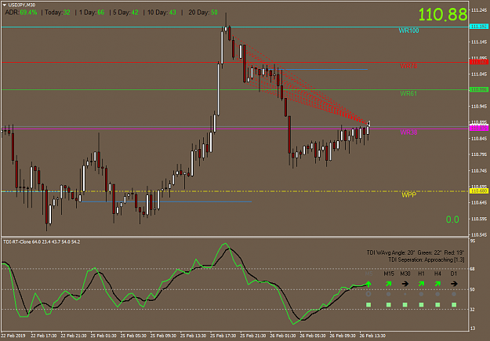Viewport: 490px width, 341px height.
Task: Click the 25 Feb 09:30 time axis label
Action: coord(163,336)
